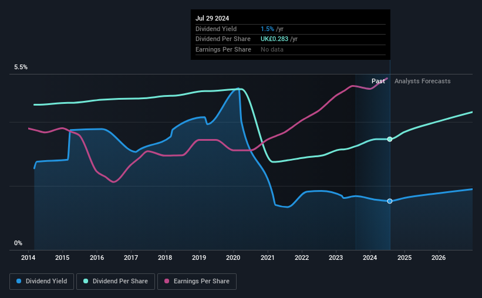Click the 2014 x-axis label
This screenshot has height=298, width=482.
(x=28, y=258)
